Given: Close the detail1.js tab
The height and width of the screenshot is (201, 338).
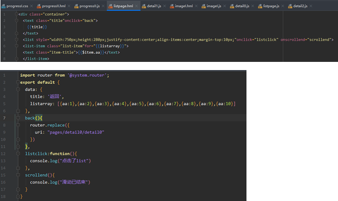Looking at the screenshot, I should click(165, 6).
